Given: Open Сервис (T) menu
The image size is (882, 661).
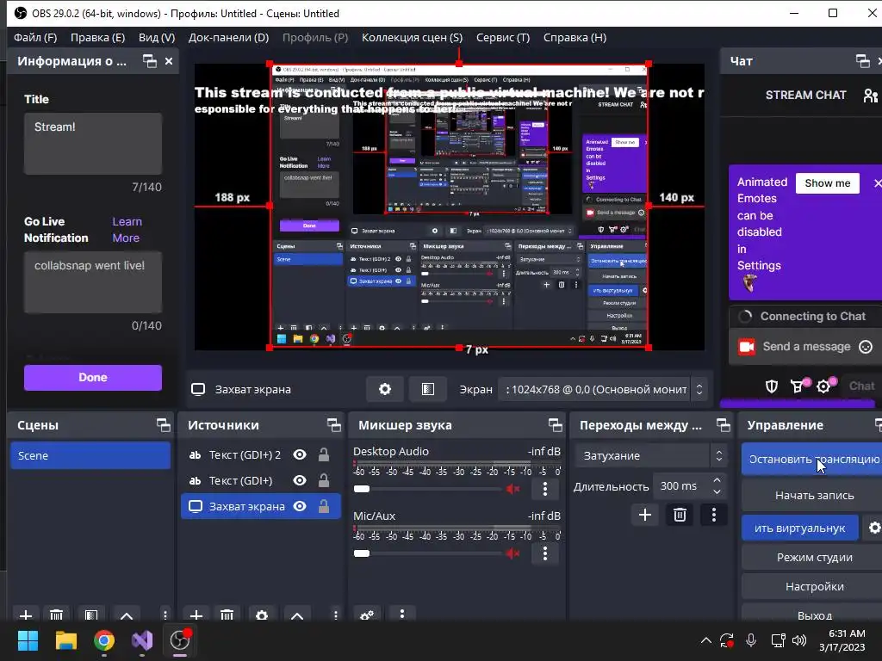Looking at the screenshot, I should (503, 38).
